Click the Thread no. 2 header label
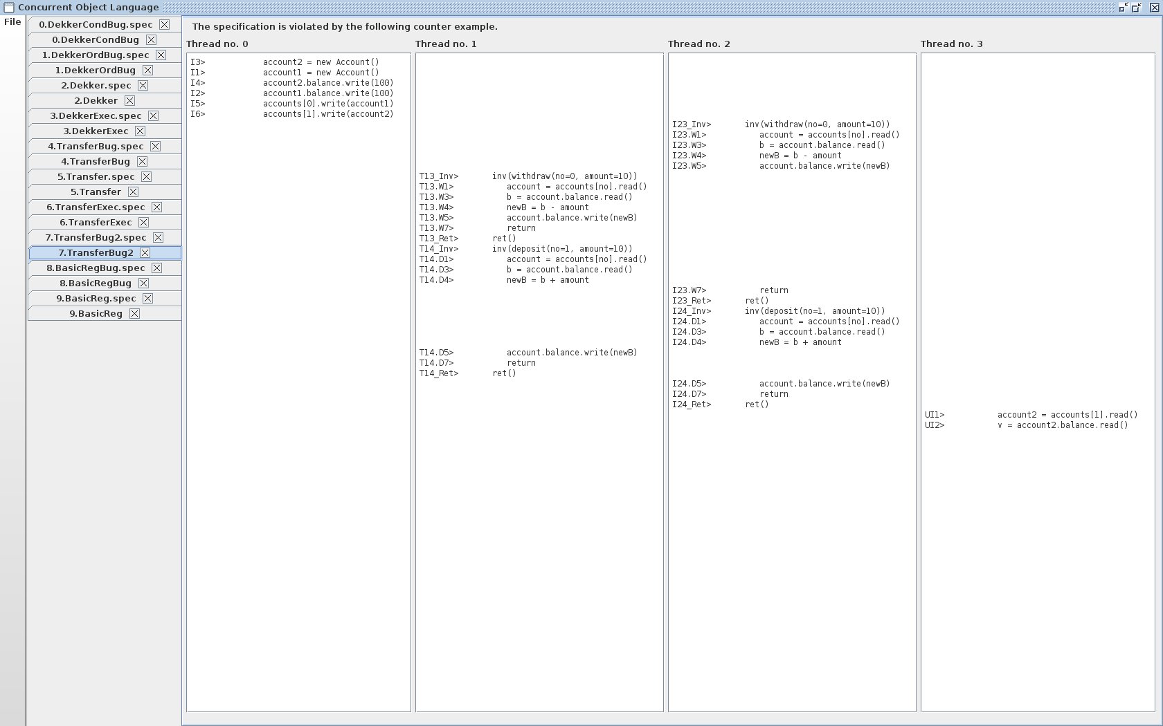Screen dimensions: 1163x726 tap(698, 44)
